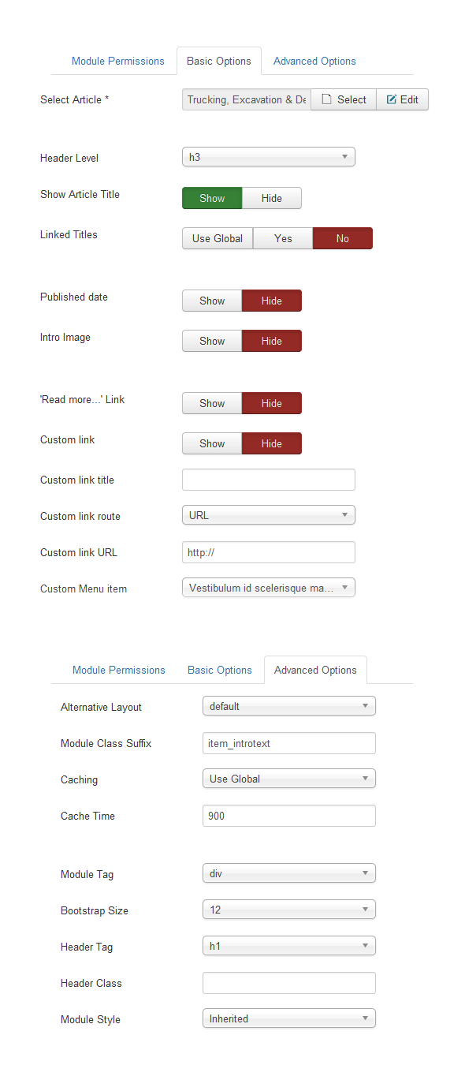Screen dimensions: 465x1065
Task: Open the upper Advanced Options tab
Action: pyautogui.click(x=314, y=61)
